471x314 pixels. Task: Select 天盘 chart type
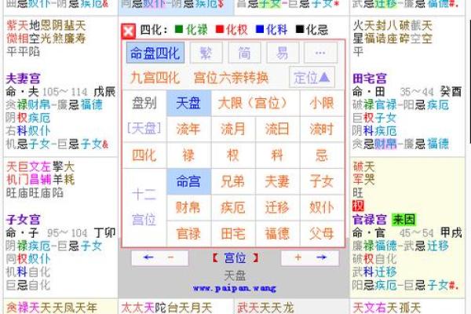tap(188, 104)
